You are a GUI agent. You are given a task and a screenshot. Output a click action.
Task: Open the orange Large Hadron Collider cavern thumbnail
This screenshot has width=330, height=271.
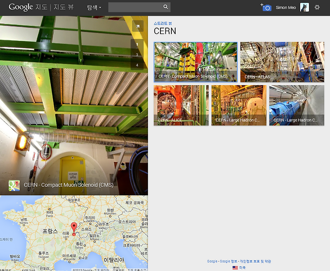(x=239, y=105)
